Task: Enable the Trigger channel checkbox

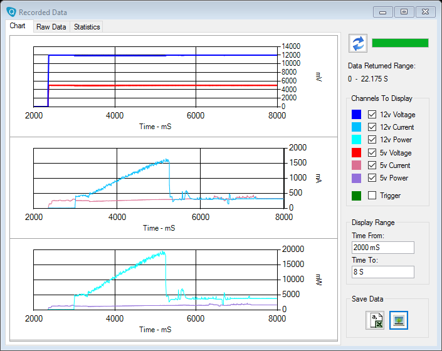Action: pyautogui.click(x=372, y=196)
